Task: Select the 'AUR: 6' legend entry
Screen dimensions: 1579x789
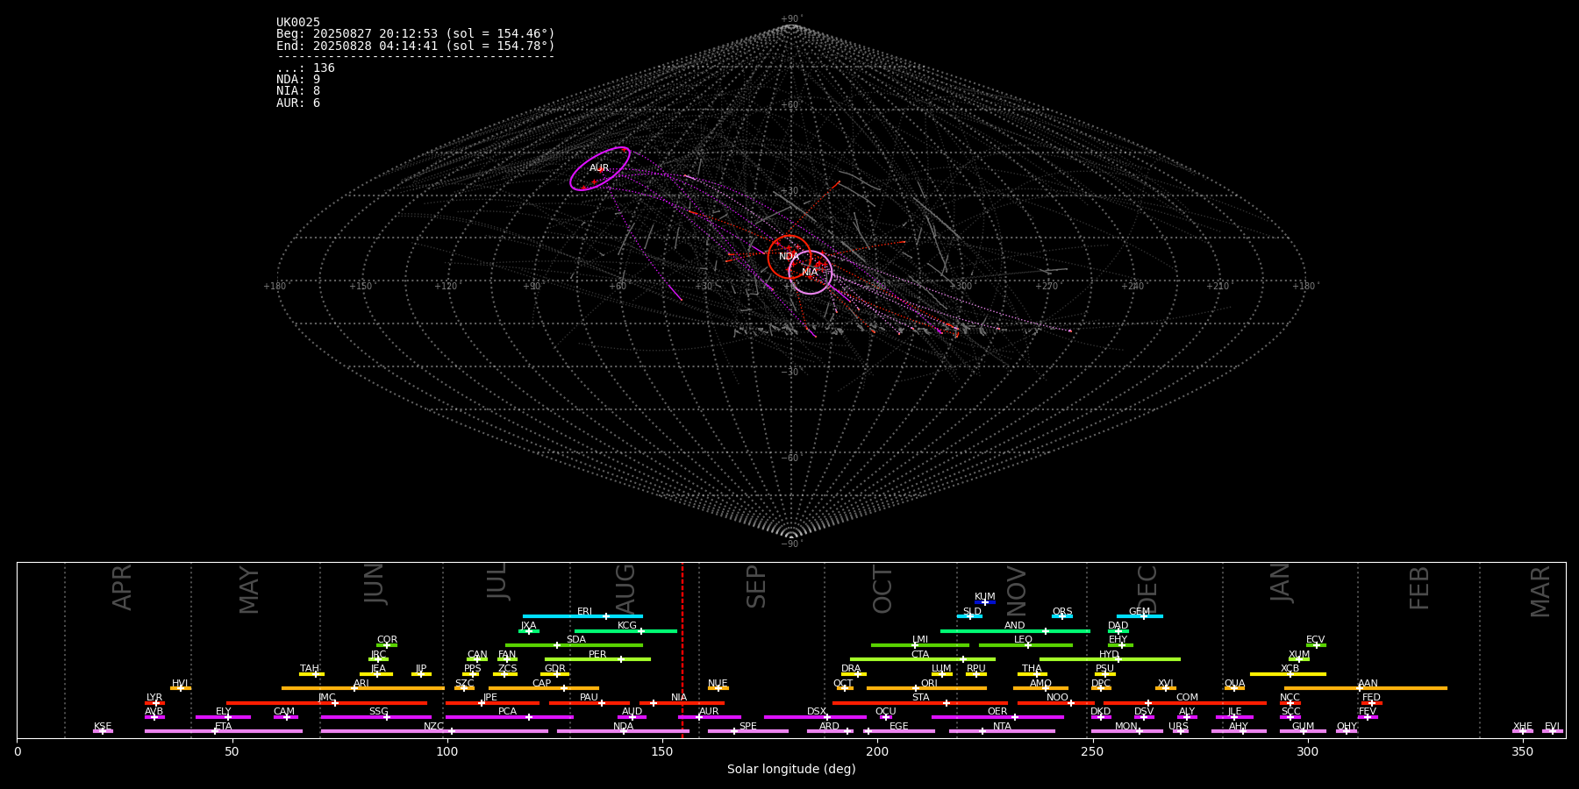Action: click(x=298, y=103)
